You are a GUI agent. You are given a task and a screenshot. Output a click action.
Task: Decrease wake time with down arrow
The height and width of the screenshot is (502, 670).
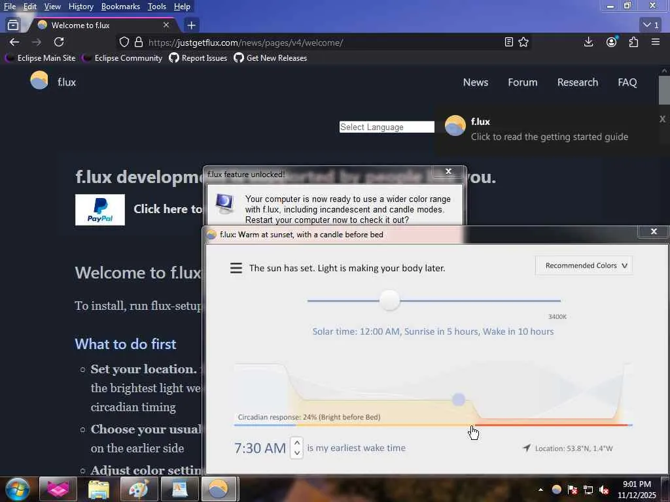tap(296, 454)
